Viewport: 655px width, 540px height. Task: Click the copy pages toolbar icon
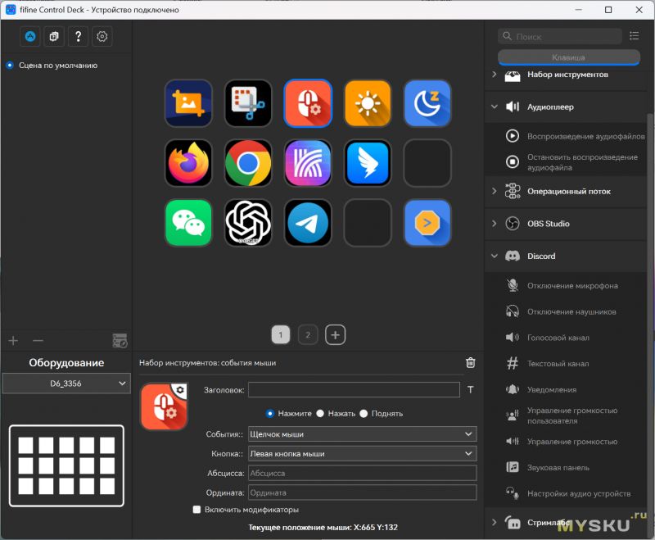[x=54, y=36]
